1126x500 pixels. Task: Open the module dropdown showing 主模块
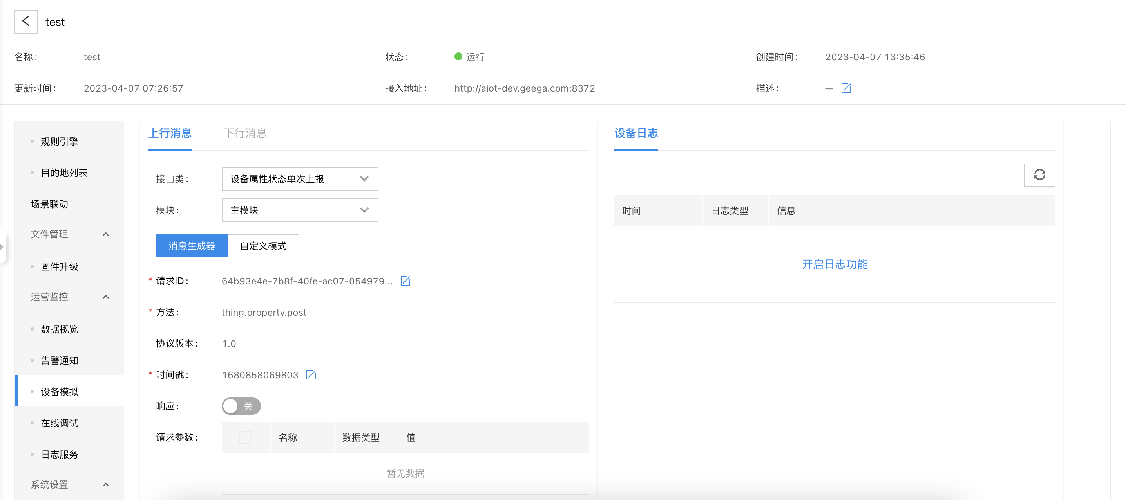[300, 210]
